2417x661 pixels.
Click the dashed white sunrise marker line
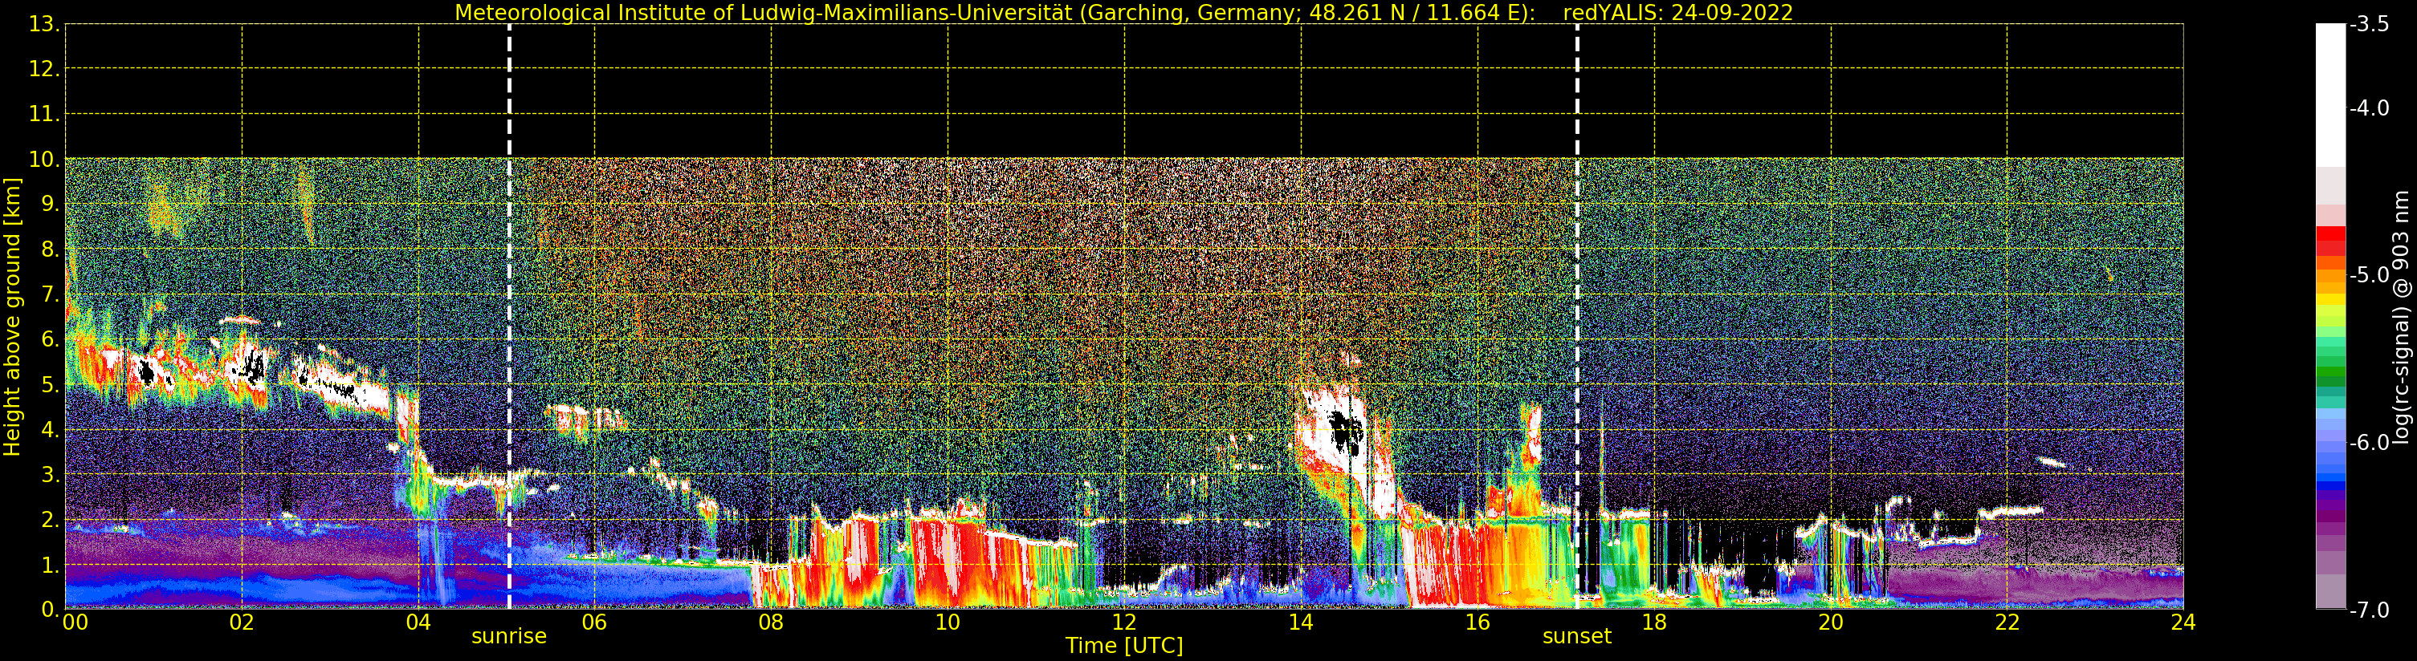(509, 317)
